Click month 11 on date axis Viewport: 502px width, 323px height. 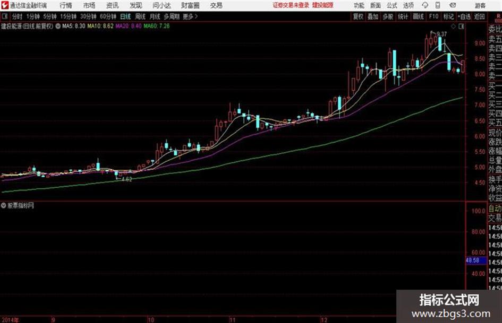point(233,319)
